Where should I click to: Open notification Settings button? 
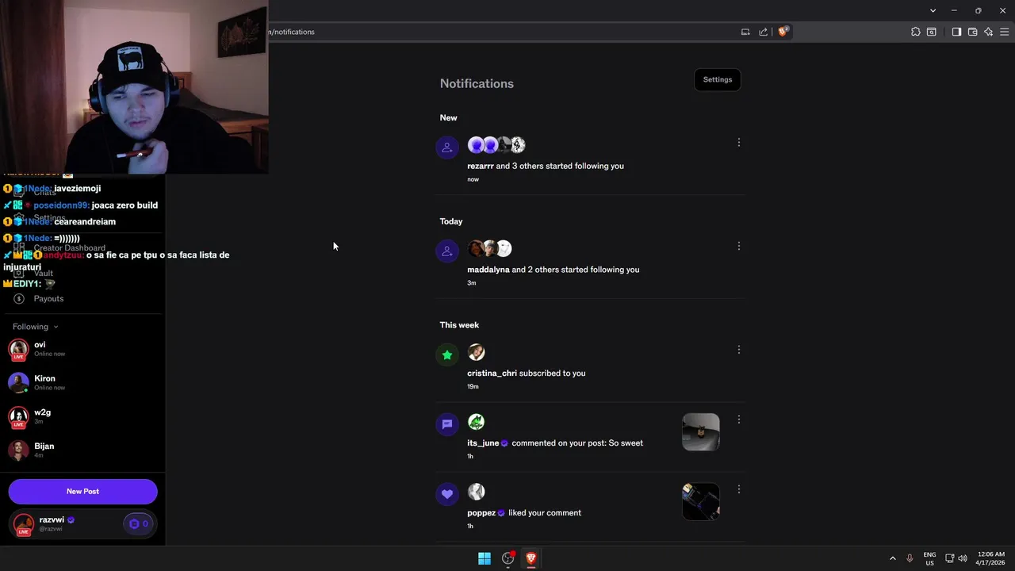coord(717,79)
